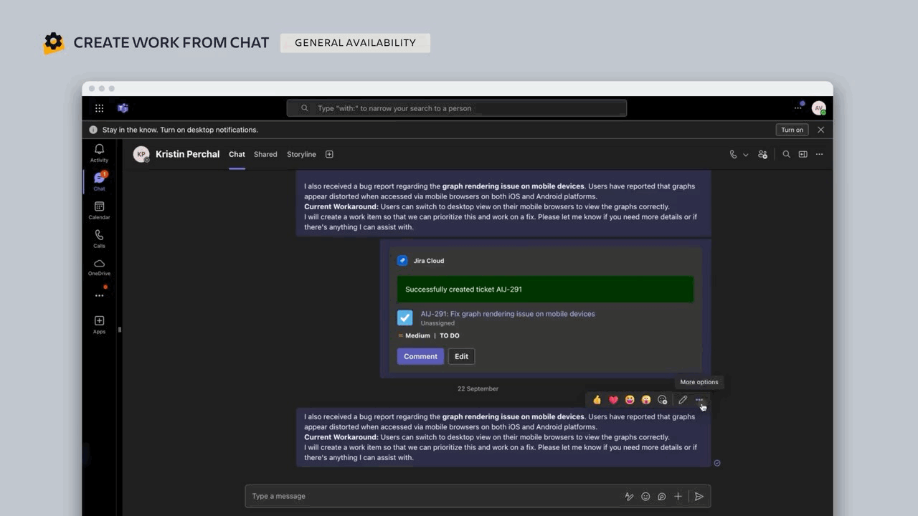Open OneDrive from the left rail

[99, 267]
